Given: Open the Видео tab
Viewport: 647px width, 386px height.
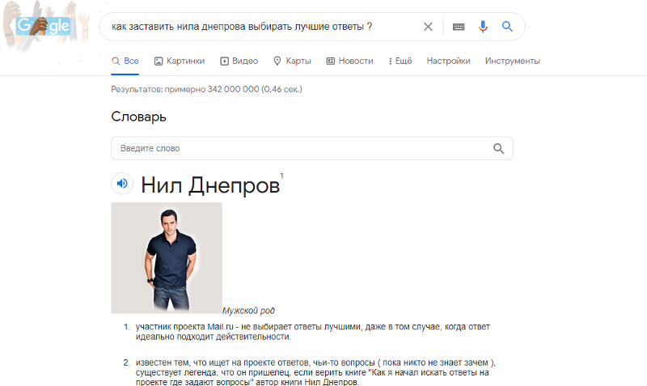Looking at the screenshot, I should (x=239, y=62).
